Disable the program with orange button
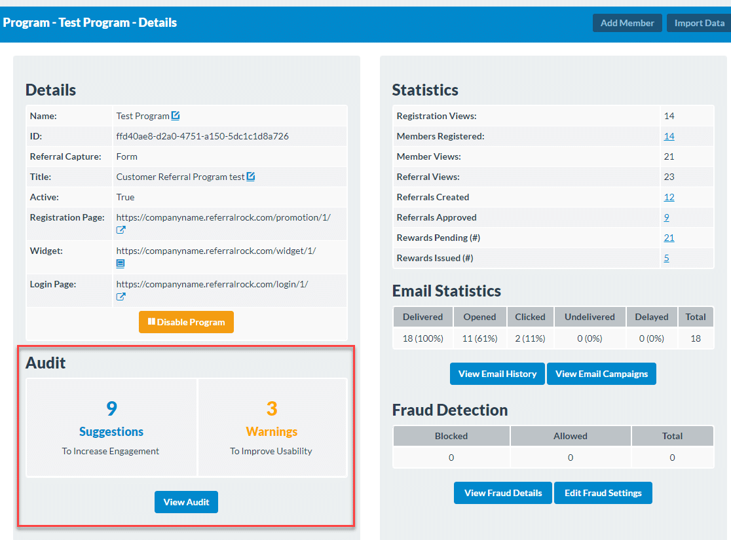This screenshot has width=731, height=540. (x=186, y=322)
